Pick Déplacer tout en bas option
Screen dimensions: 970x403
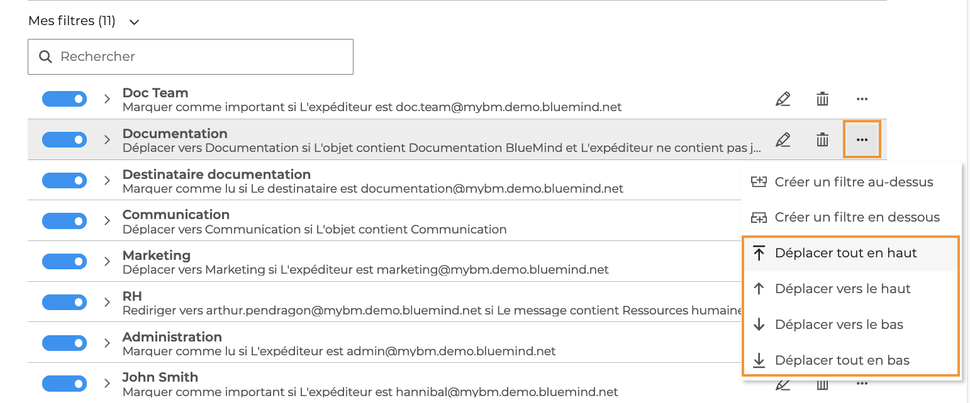coord(842,360)
